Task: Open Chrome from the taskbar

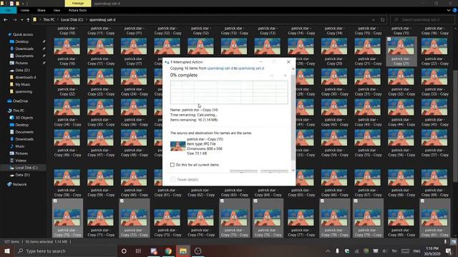Action: [168, 251]
